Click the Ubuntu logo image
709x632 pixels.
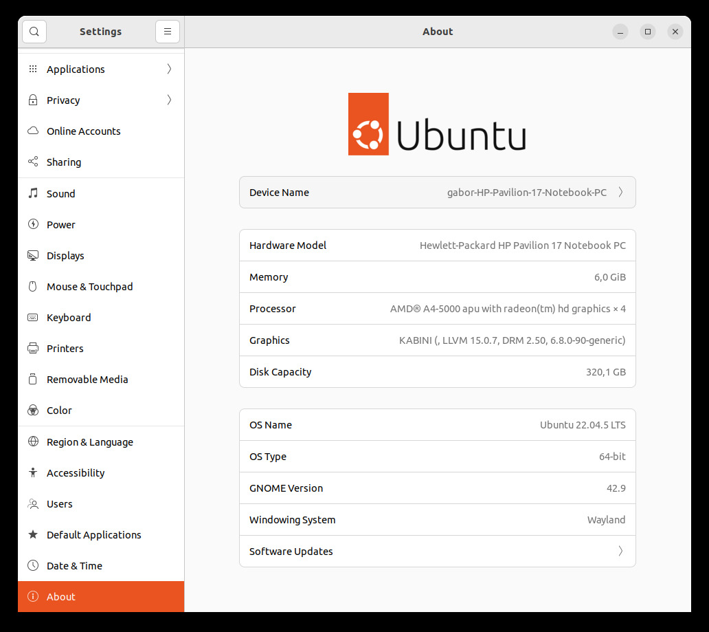point(437,124)
